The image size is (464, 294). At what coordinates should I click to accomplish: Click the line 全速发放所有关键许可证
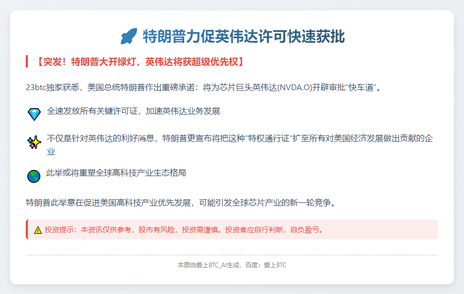tap(134, 111)
